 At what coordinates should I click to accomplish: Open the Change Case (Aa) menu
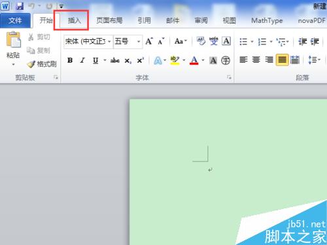click(181, 41)
